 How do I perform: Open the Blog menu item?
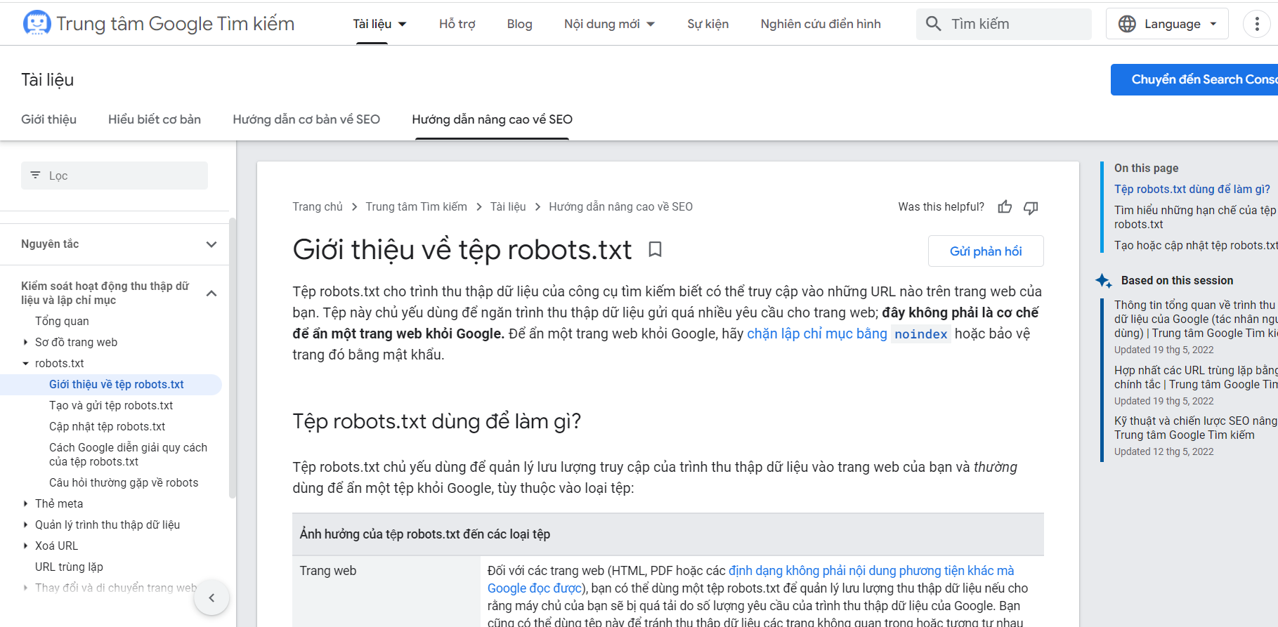click(519, 24)
